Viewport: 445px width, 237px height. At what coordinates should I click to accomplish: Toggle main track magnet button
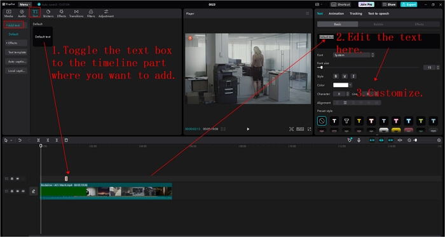tap(372, 140)
